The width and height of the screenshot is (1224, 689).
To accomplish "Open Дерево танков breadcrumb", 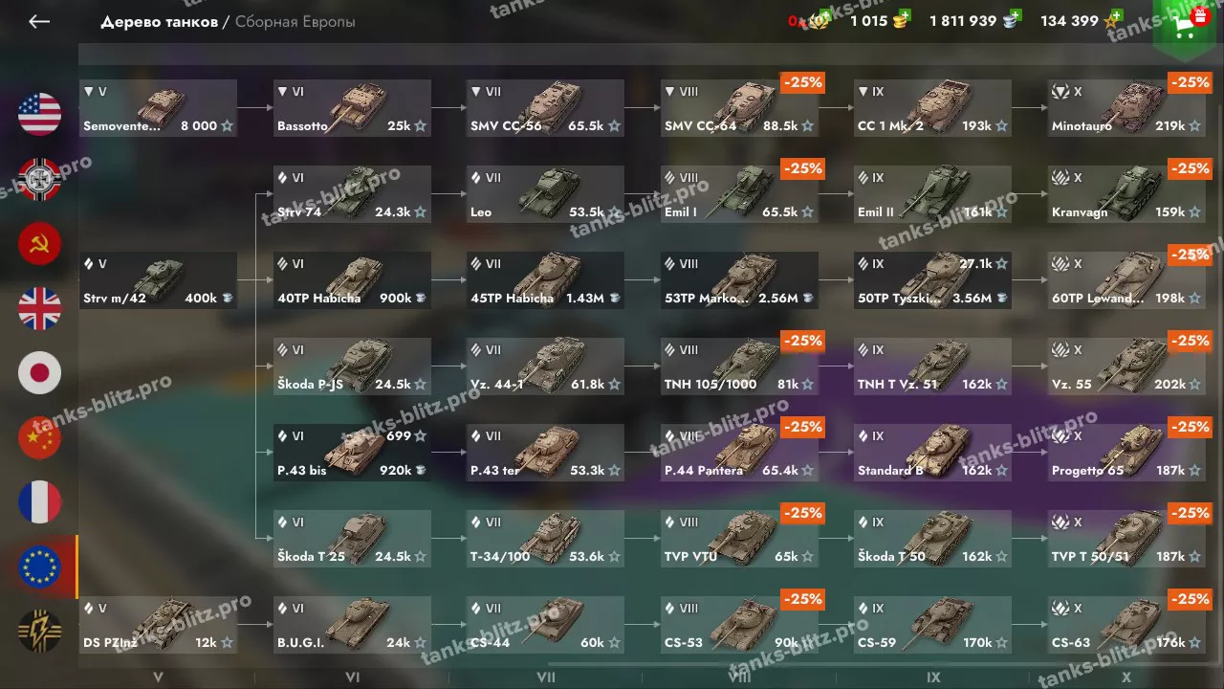I will click(159, 22).
